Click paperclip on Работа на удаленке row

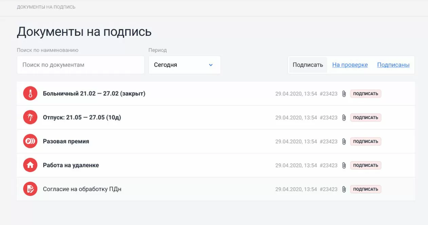pos(344,165)
